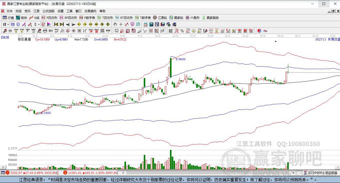Viewport: 340px width, 183px height.
Task: Click the 002713 stock code label
Action: (321, 40)
